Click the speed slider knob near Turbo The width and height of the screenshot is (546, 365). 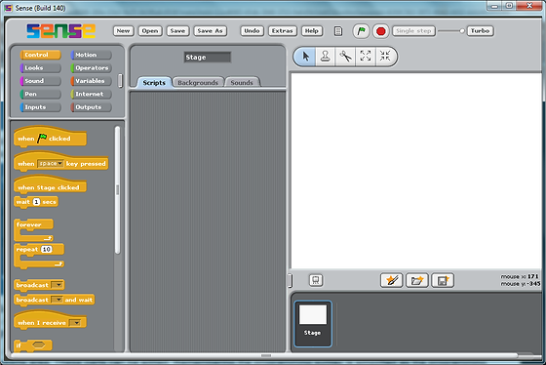point(462,31)
